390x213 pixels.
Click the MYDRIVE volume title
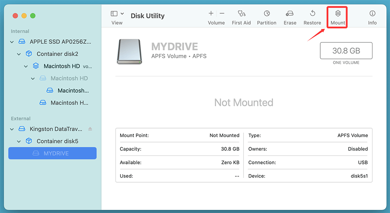(175, 46)
